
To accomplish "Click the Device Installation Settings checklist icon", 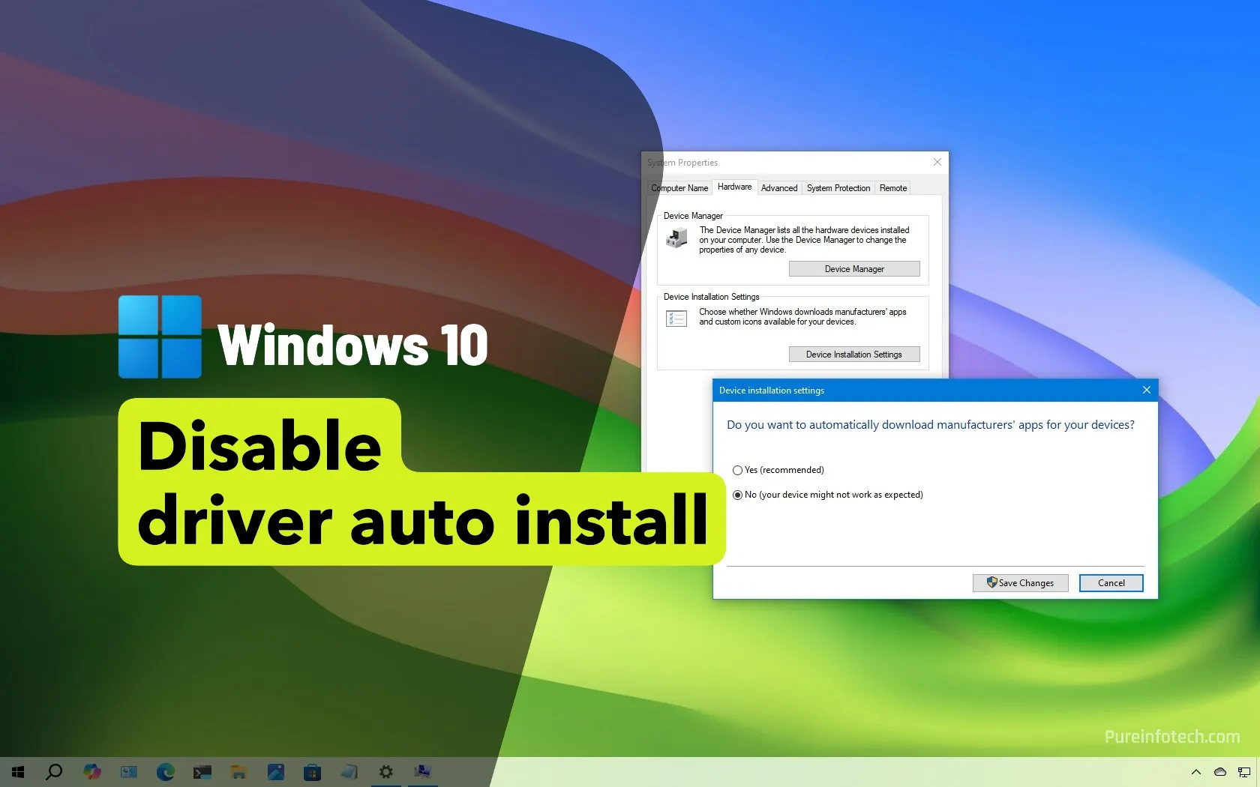I will pyautogui.click(x=676, y=319).
